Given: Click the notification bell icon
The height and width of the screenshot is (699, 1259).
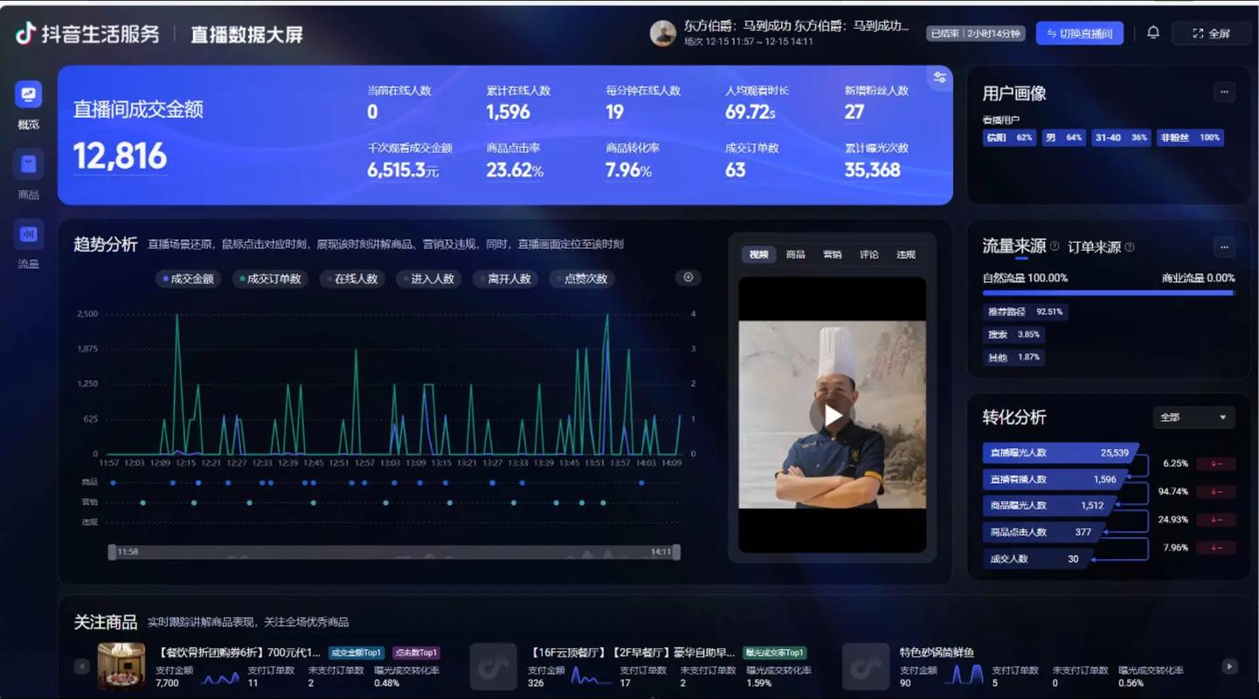Looking at the screenshot, I should pos(1153,31).
